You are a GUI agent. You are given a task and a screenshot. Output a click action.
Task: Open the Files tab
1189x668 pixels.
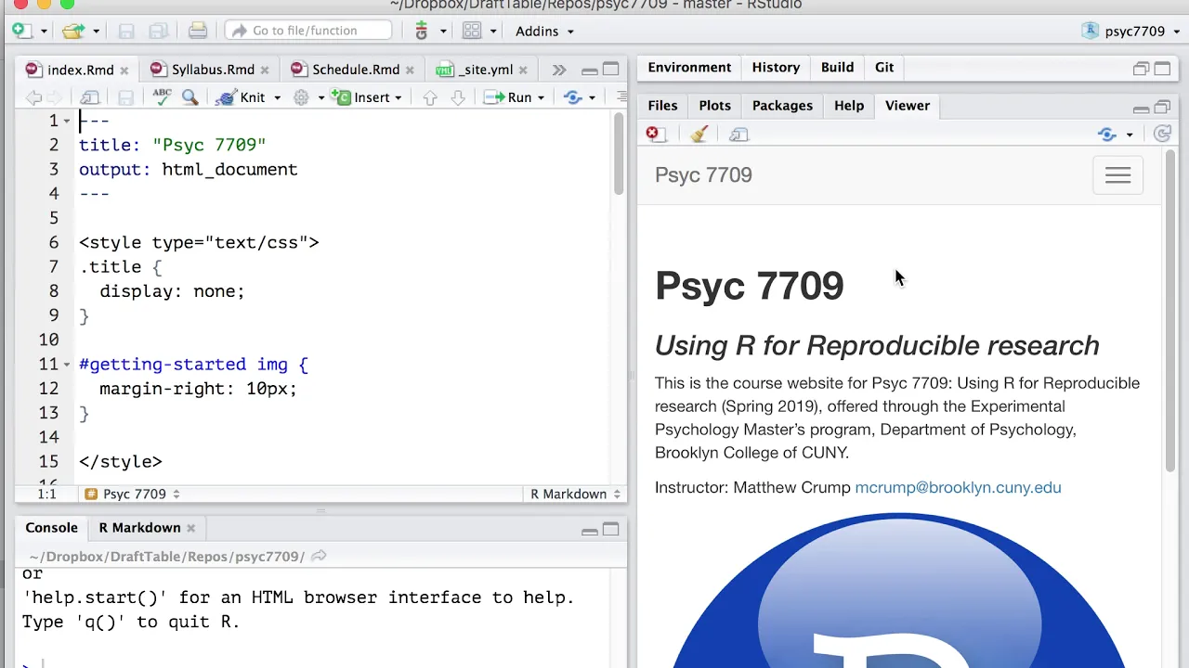(662, 105)
